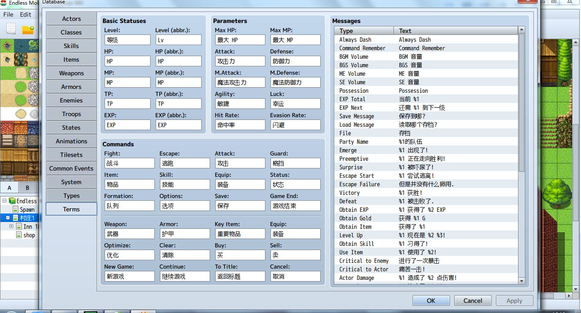Click the Type column header in Messages
This screenshot has height=313, width=581.
tap(364, 31)
